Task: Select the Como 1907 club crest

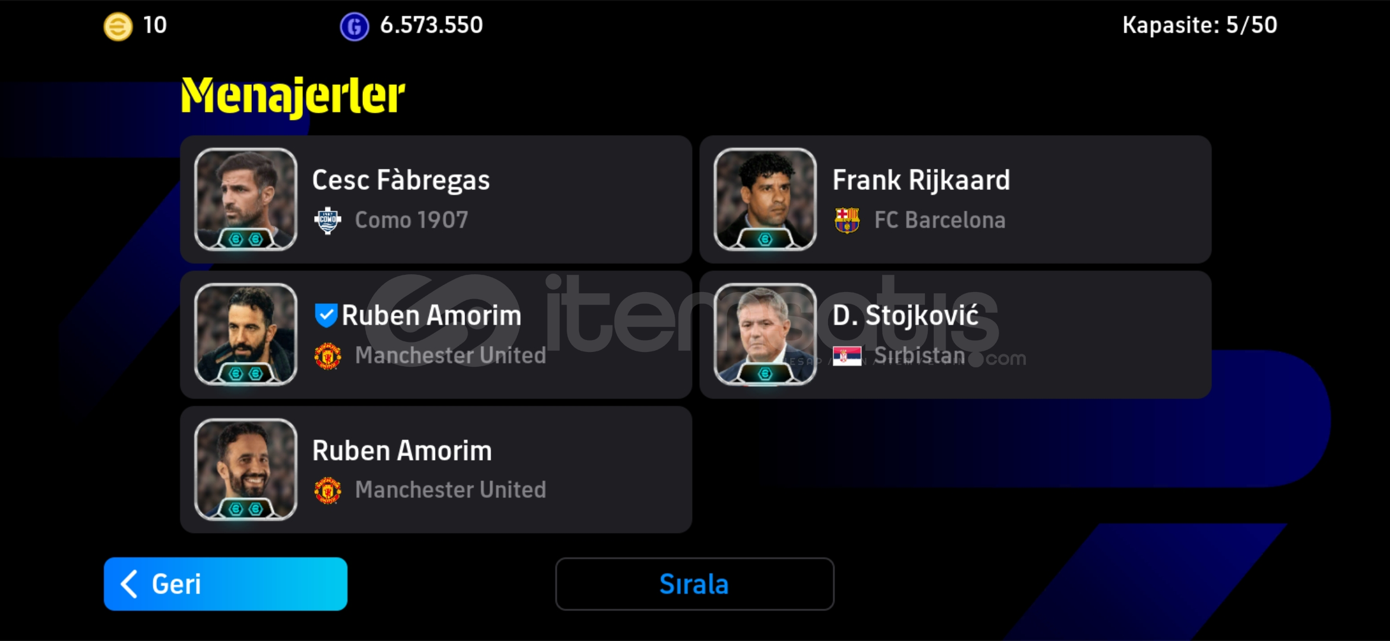Action: tap(327, 221)
